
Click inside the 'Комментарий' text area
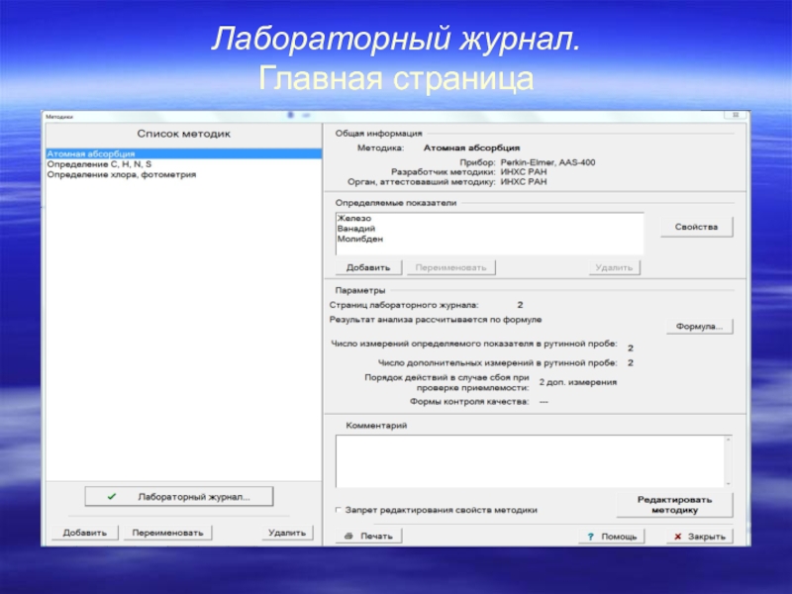pos(530,460)
